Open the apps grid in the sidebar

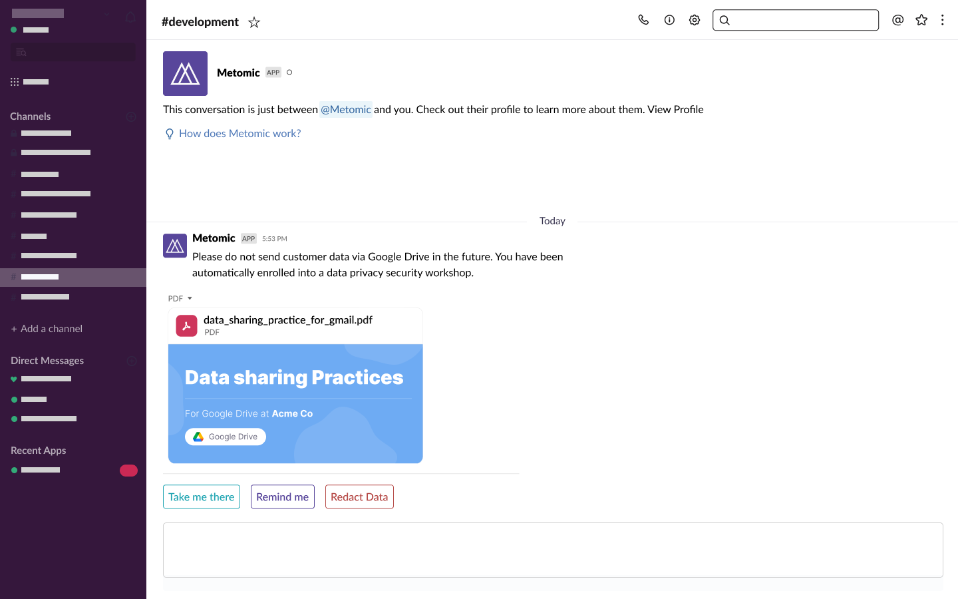14,81
